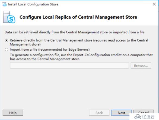Click the cloud watermark logo at bottom right
Screen dimensions: 159x120
[x=138, y=117]
